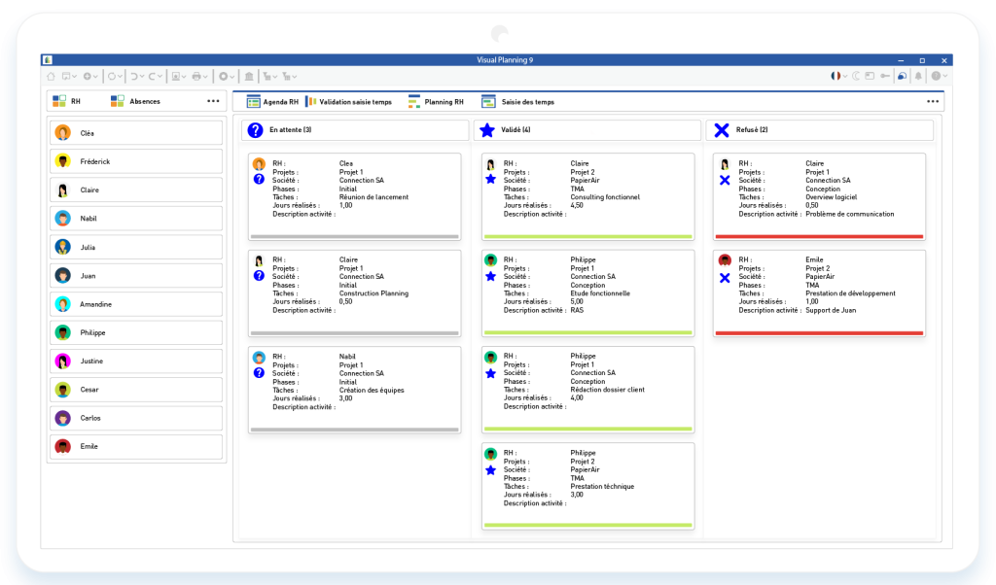Screen dimensions: 996x585
Task: Click the blue X Refusé column icon
Action: pos(721,130)
